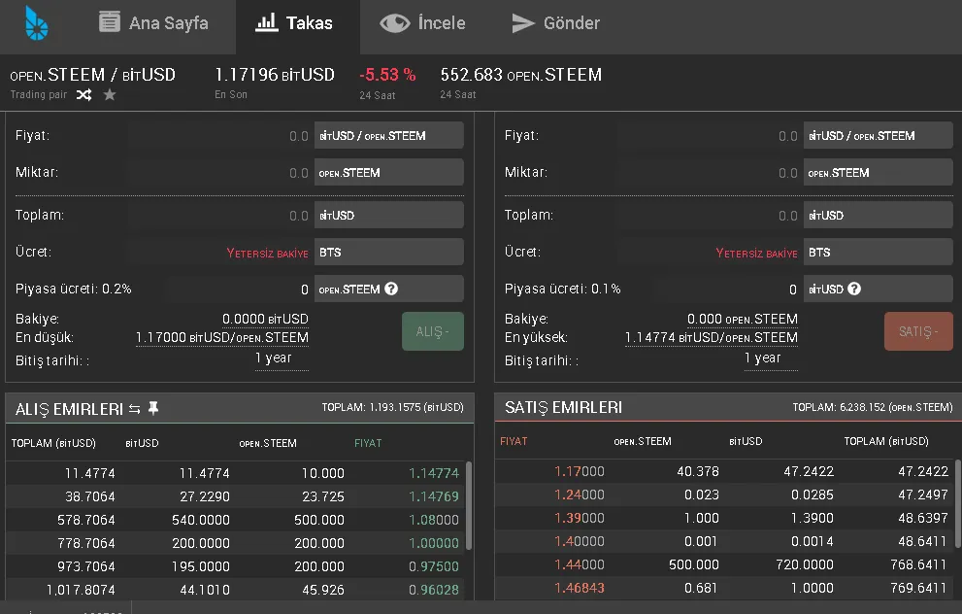This screenshot has height=614, width=962.
Task: Flip the trading pair with shuffle icon
Action: coord(84,94)
